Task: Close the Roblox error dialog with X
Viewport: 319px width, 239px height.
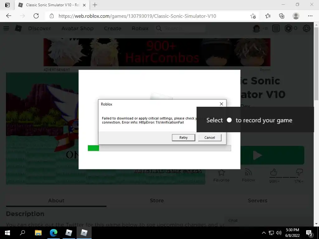Action: (221, 104)
